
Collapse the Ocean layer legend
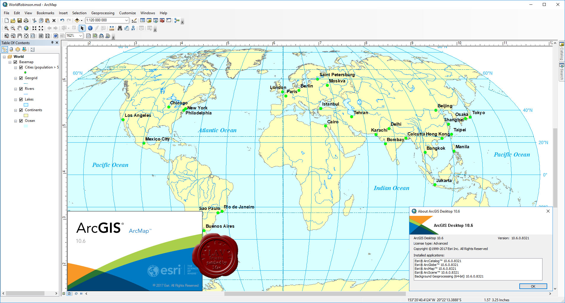pos(15,121)
